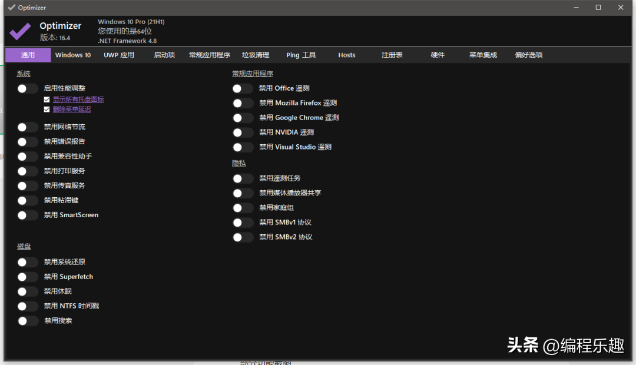
Task: Open the Windows 10 tab
Action: coord(73,55)
